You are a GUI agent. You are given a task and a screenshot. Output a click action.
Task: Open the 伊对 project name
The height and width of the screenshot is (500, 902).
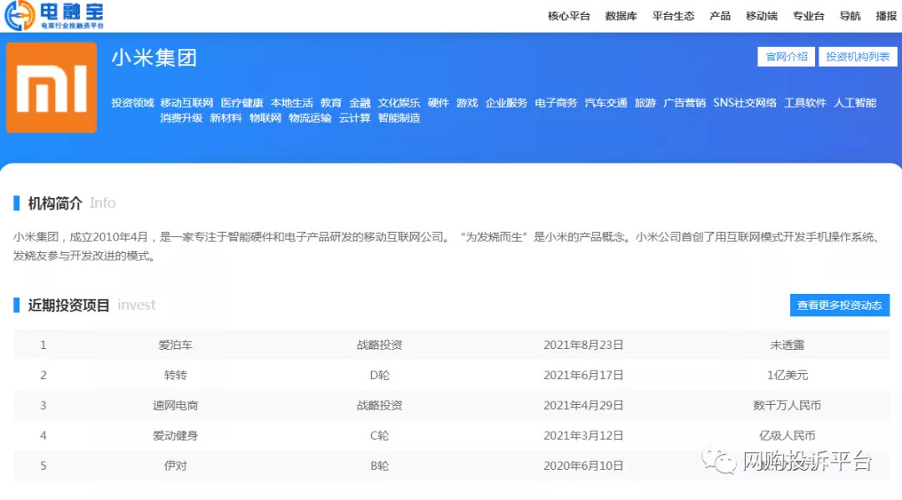pyautogui.click(x=175, y=466)
